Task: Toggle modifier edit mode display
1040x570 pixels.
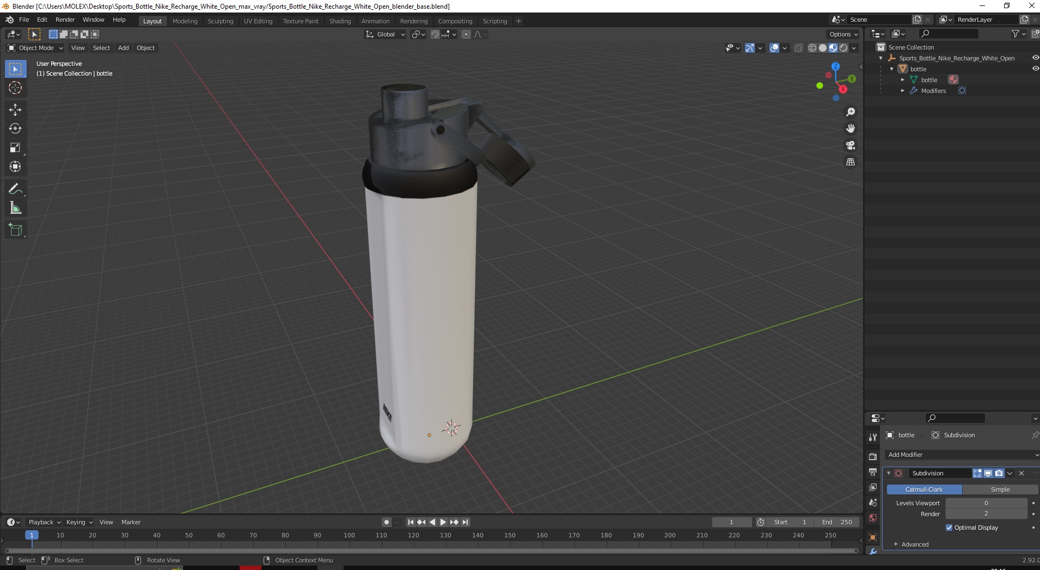Action: pyautogui.click(x=977, y=473)
